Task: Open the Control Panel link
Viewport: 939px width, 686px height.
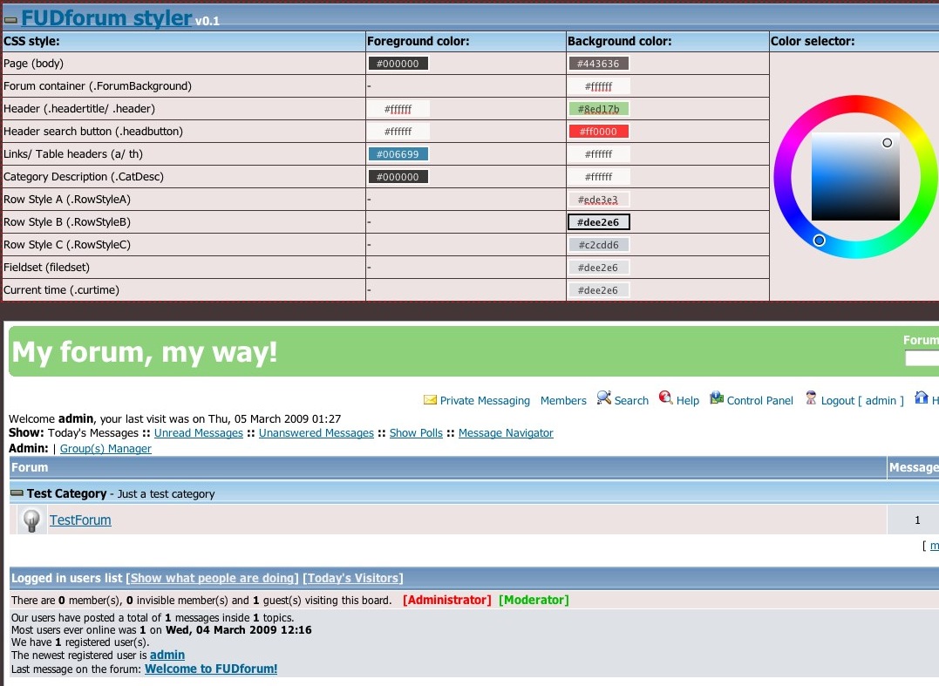Action: (759, 400)
